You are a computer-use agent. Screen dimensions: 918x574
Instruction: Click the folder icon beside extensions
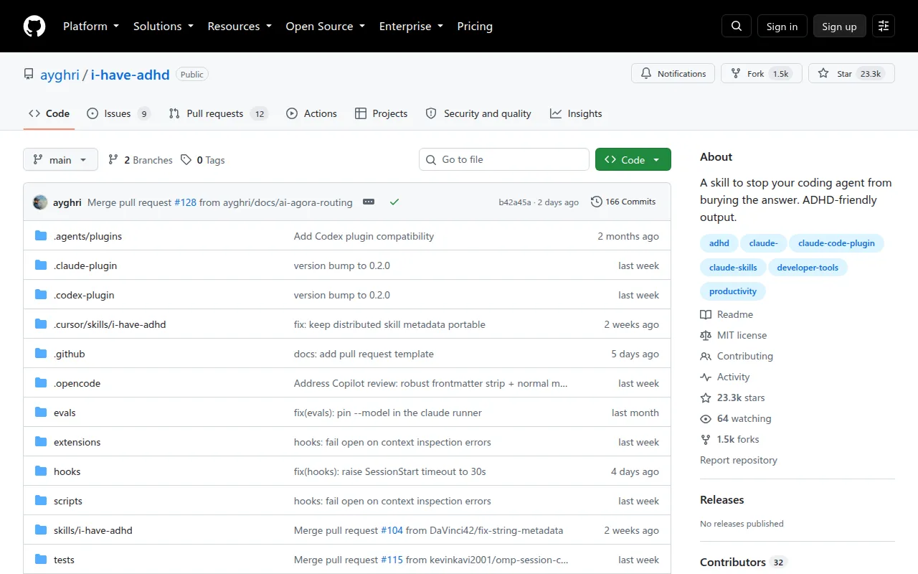click(x=41, y=442)
